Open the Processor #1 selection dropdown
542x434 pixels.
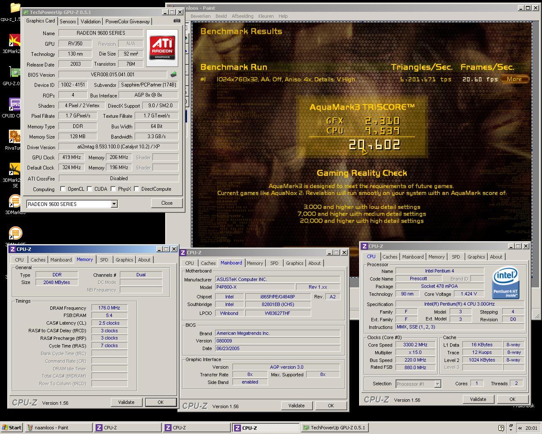(438, 384)
